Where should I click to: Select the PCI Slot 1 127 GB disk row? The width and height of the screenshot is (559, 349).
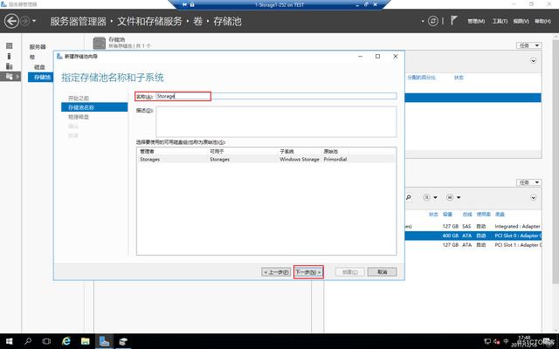point(473,245)
